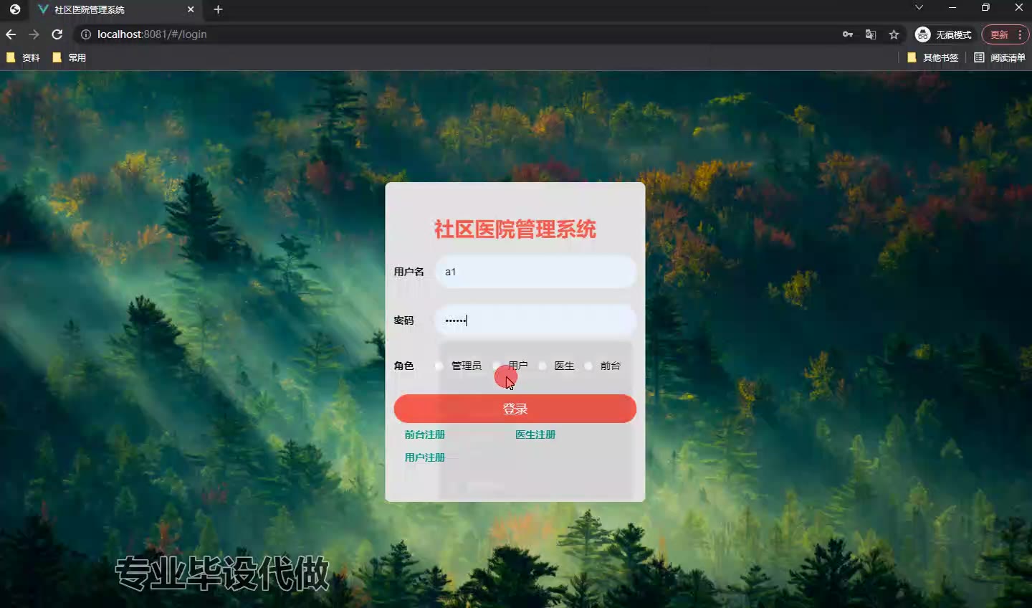Close the 社区医院管理系统 tab
This screenshot has height=608, width=1032.
191,9
